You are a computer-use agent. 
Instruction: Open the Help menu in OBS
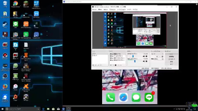click(135, 10)
